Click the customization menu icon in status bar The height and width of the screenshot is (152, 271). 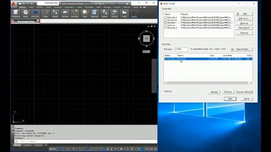155,149
